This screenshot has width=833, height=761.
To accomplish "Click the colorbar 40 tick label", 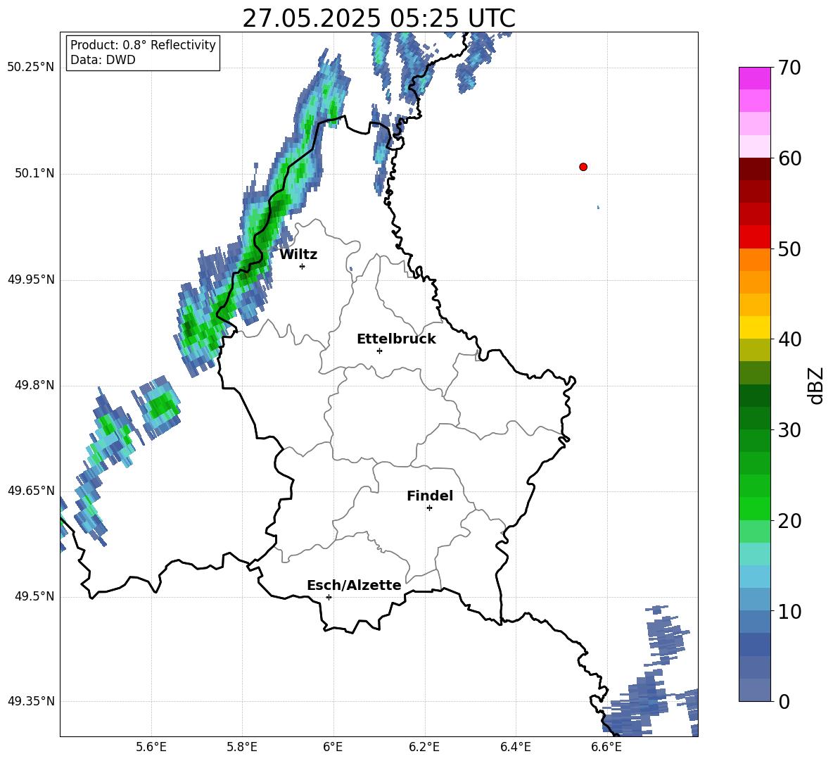I will (x=789, y=339).
